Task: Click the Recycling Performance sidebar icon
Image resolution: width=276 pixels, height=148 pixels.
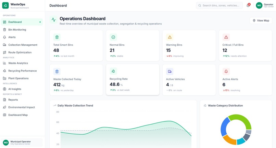Action: click(4, 71)
